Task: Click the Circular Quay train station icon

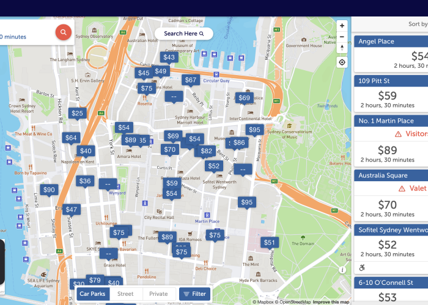Action: point(216,74)
